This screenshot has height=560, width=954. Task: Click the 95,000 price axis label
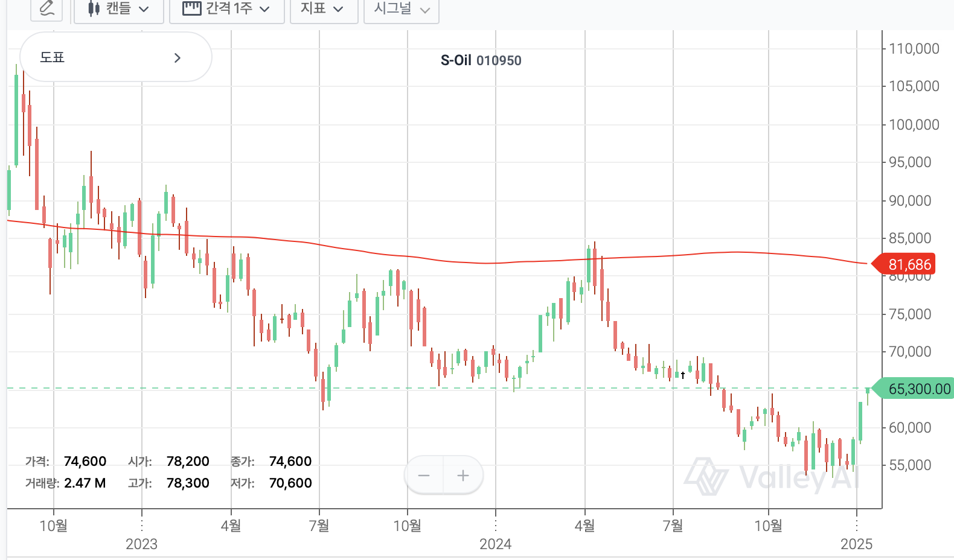[x=910, y=162]
